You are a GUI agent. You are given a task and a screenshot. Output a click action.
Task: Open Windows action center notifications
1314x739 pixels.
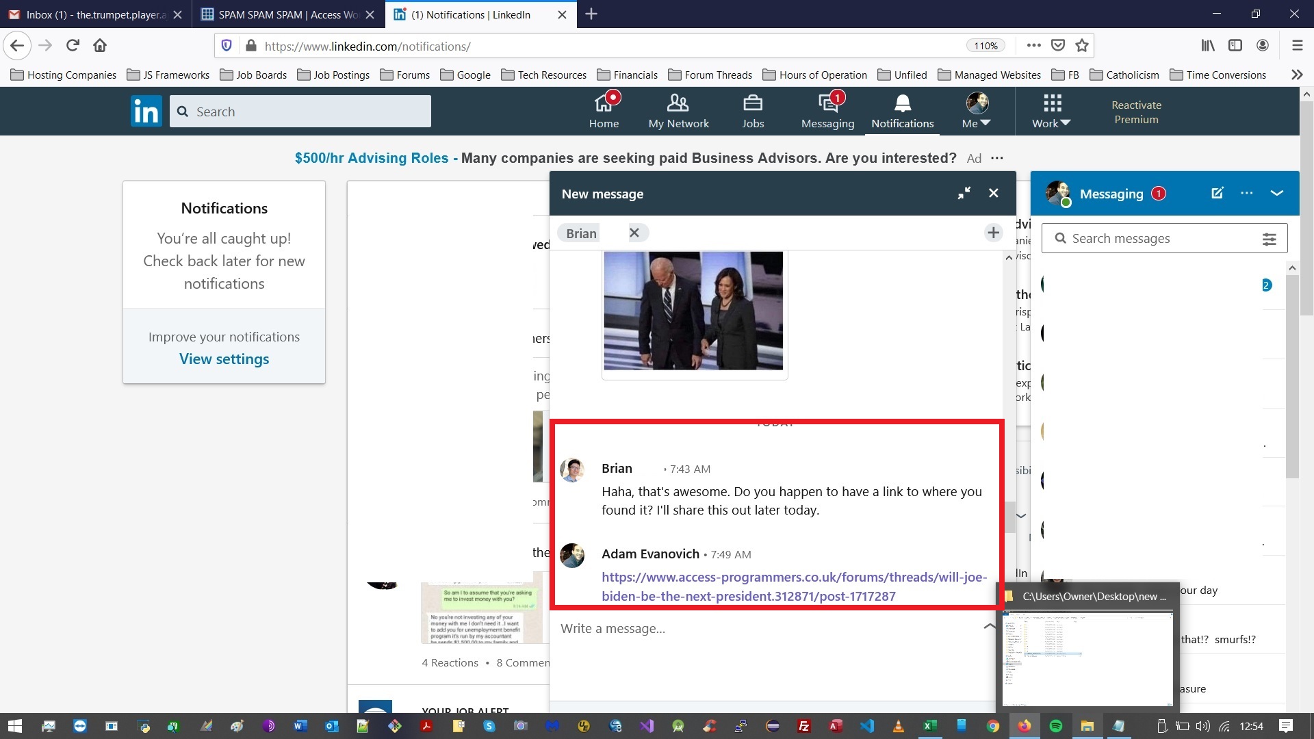point(1286,726)
